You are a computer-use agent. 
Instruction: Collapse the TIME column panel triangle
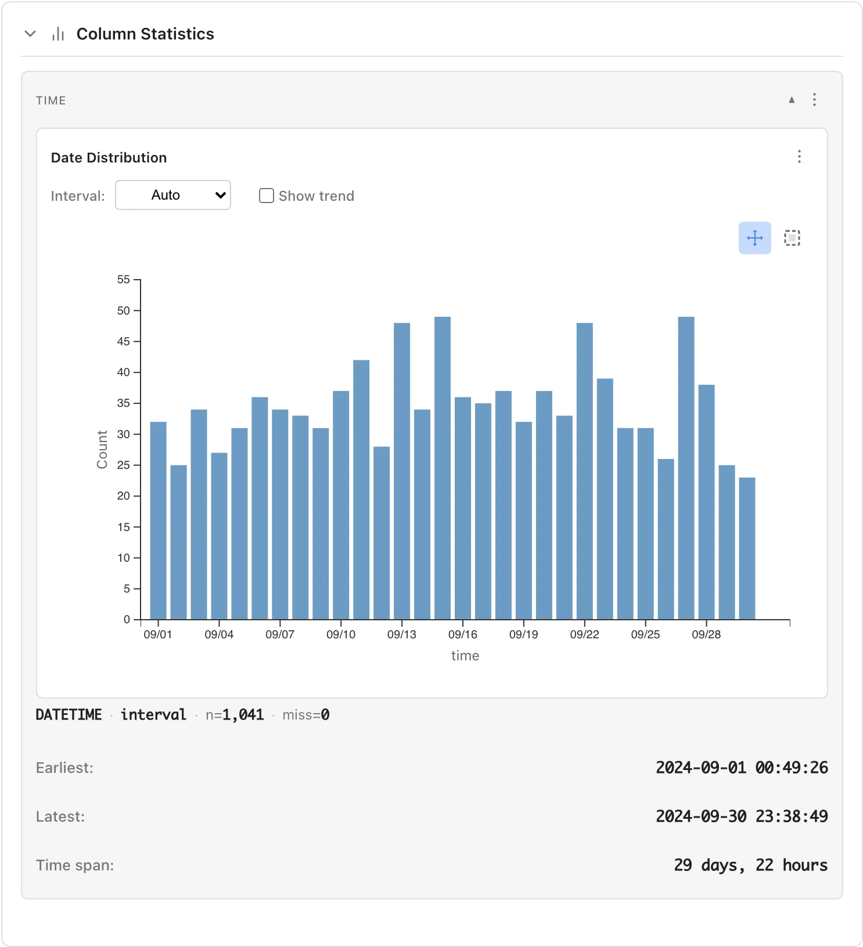(792, 100)
